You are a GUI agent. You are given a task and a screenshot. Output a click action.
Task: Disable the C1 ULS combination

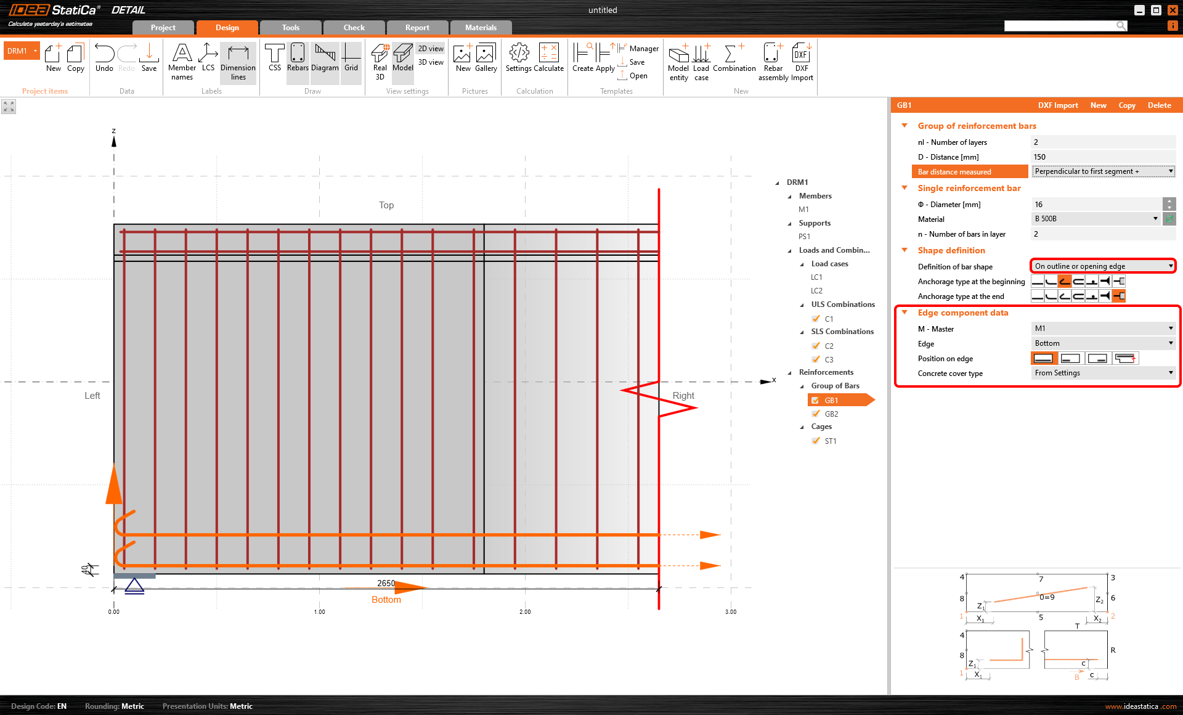(816, 319)
